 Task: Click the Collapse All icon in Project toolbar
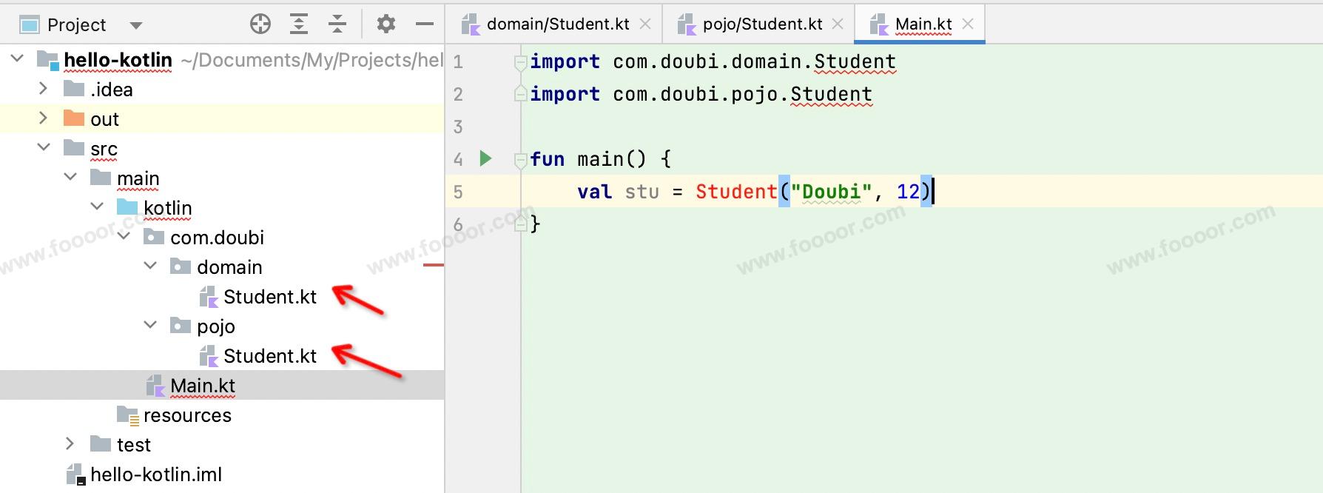(x=337, y=24)
